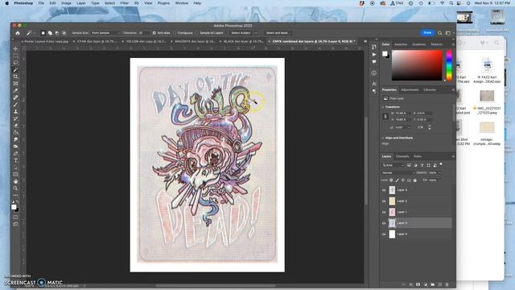This screenshot has height=290, width=515.
Task: Toggle Quick Mask mode
Action: pyautogui.click(x=15, y=217)
